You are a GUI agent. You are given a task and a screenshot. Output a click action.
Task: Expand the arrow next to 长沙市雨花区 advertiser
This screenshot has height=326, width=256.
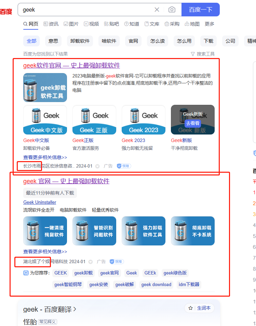click(x=97, y=166)
